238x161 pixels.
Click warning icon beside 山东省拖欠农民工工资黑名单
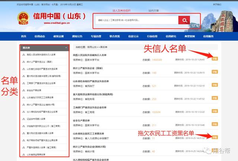(24, 98)
